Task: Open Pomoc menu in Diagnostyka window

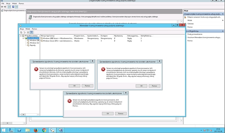Action: point(22,4)
